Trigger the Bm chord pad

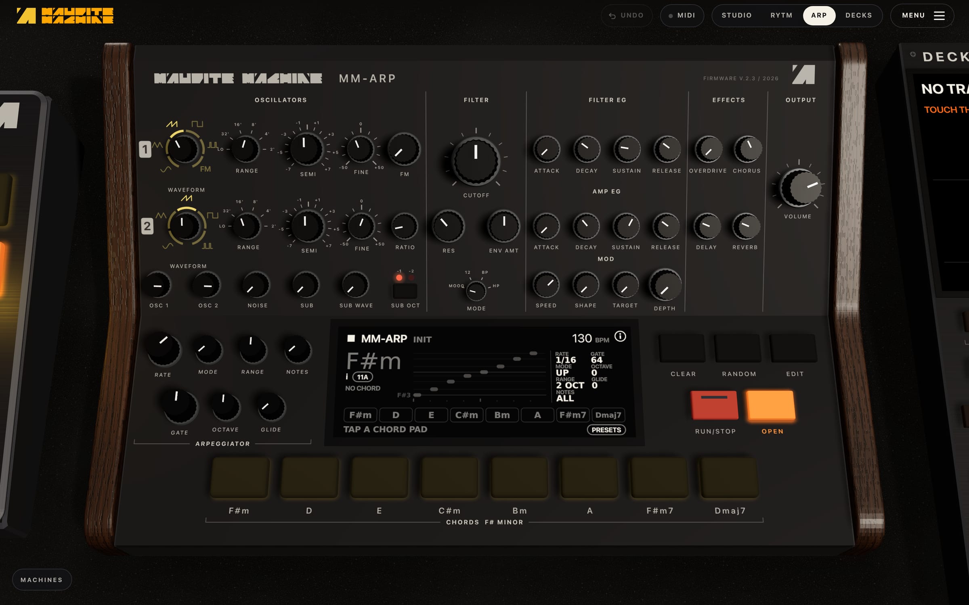520,478
